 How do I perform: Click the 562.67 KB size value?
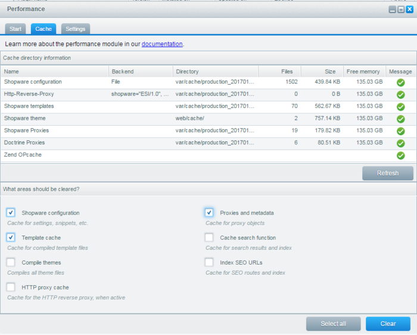(328, 106)
